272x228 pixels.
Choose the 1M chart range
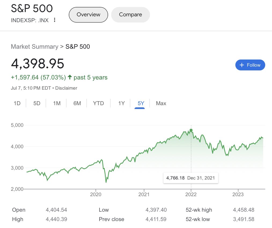(x=57, y=103)
